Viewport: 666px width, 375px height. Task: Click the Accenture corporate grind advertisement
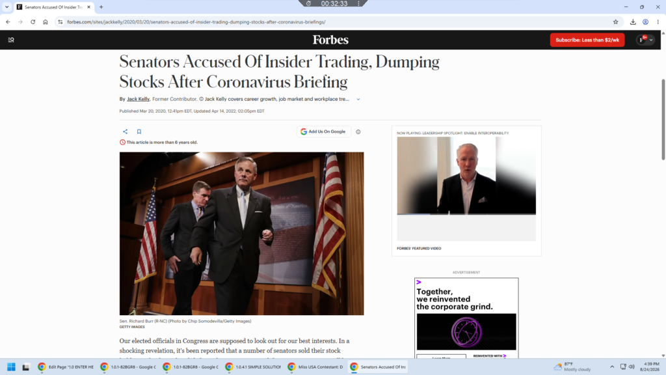pos(466,318)
